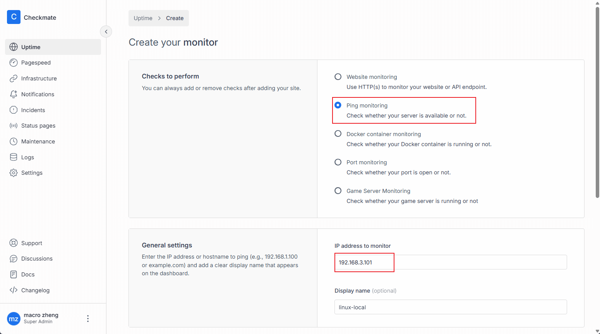600x334 pixels.
Task: Click the Checkmate logo icon
Action: (x=14, y=17)
